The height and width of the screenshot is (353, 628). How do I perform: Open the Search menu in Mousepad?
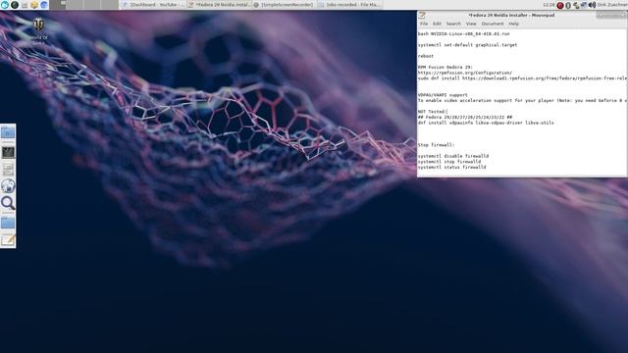[x=453, y=24]
